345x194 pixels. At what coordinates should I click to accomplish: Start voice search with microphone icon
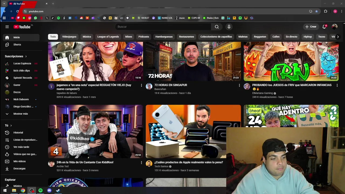coord(229,27)
